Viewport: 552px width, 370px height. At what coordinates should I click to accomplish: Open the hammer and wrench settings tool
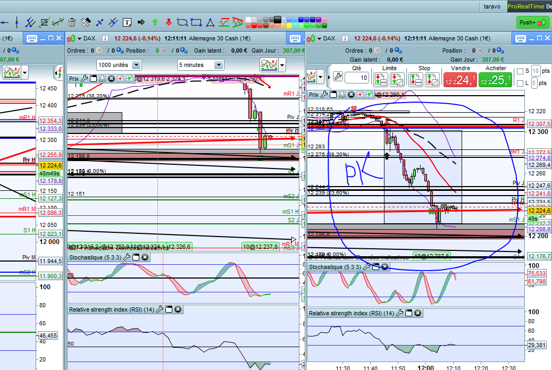tap(86, 22)
